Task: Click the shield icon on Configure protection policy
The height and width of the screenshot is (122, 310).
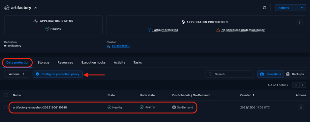Action: click(x=38, y=74)
